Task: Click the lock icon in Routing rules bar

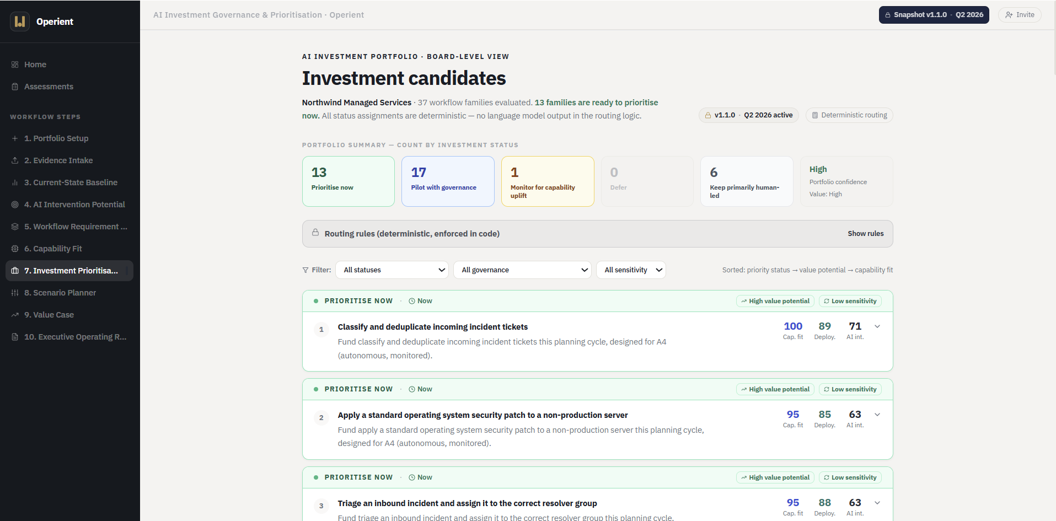Action: point(315,233)
